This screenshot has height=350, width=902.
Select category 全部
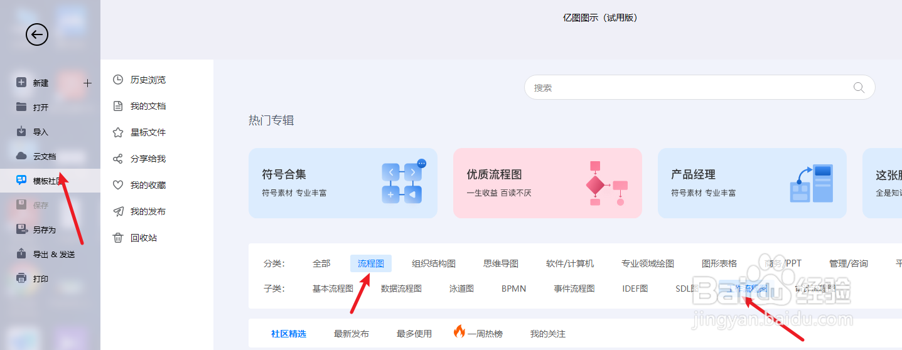321,263
